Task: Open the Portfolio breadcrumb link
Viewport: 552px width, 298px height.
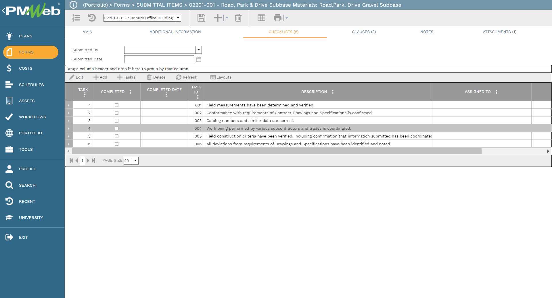Action: (x=95, y=5)
